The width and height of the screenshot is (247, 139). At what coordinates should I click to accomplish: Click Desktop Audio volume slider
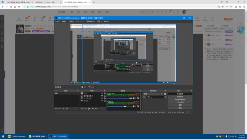(119, 106)
